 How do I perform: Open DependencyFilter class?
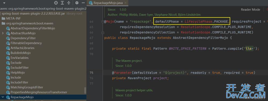click(x=23, y=38)
